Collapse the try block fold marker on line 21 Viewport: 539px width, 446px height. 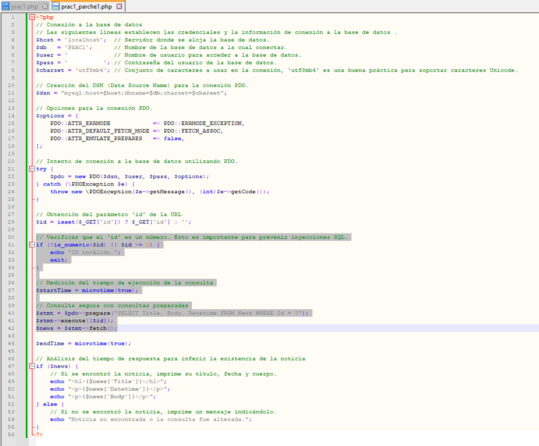coord(32,169)
